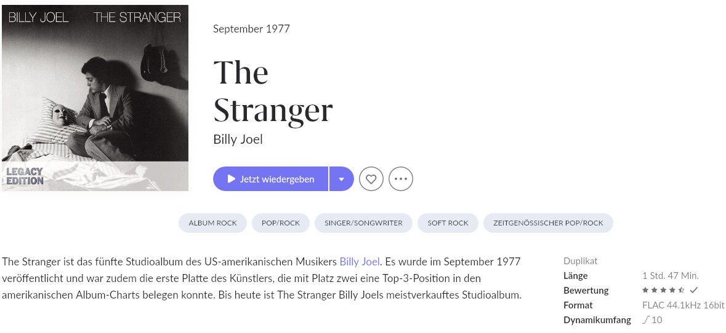
Task: Set rating with the half-filled fifth star
Action: pyautogui.click(x=681, y=290)
